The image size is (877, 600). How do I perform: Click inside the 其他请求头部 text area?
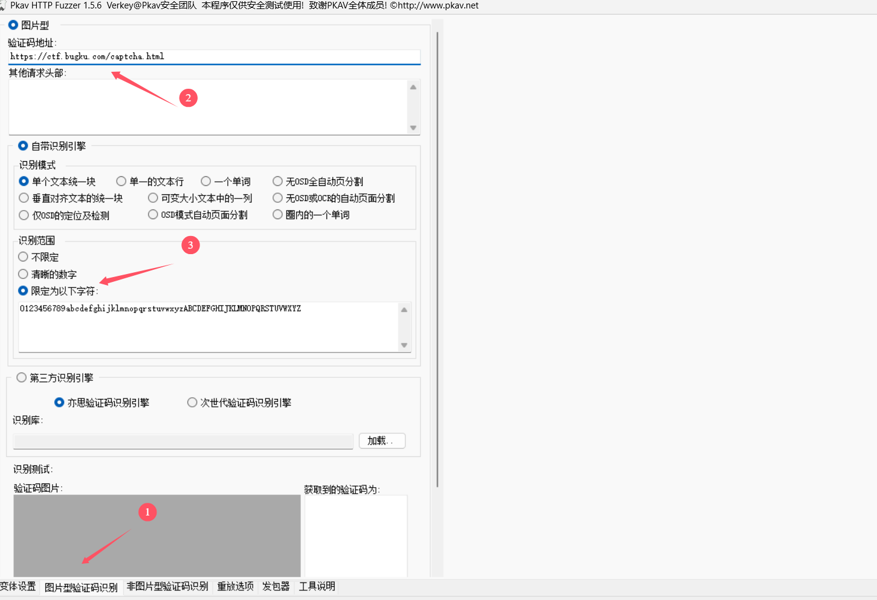[208, 107]
